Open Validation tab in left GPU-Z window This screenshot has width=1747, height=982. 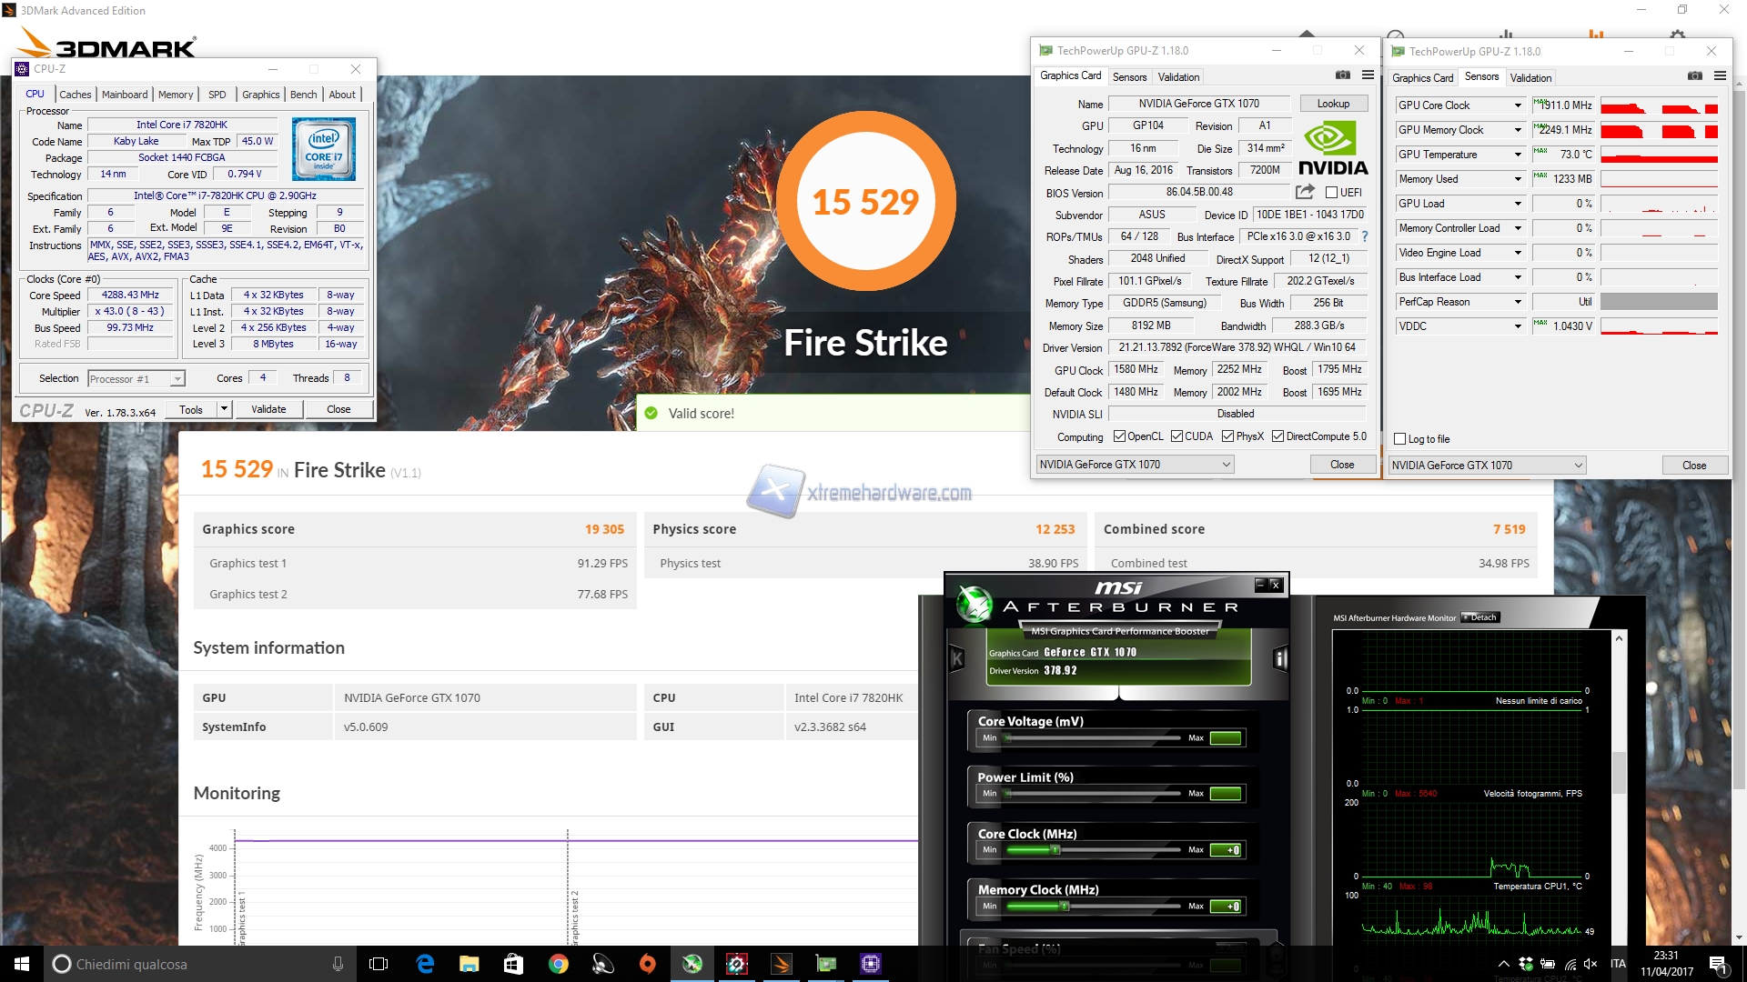pyautogui.click(x=1178, y=77)
